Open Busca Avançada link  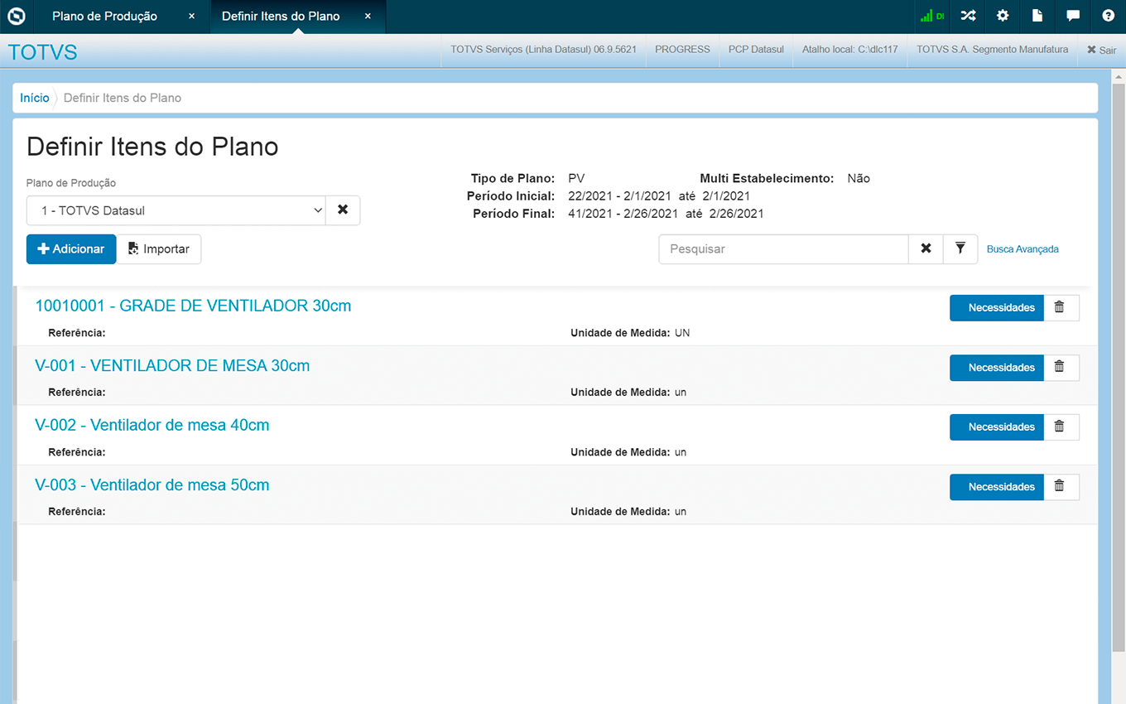pyautogui.click(x=1023, y=249)
